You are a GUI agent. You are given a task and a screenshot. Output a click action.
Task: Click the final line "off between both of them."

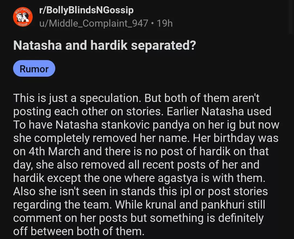pos(78,231)
